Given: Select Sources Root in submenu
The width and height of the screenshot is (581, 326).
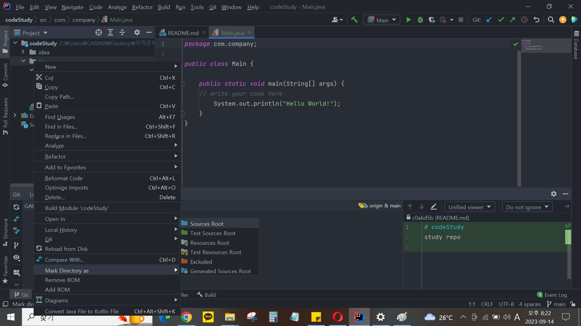Looking at the screenshot, I should coord(207,224).
